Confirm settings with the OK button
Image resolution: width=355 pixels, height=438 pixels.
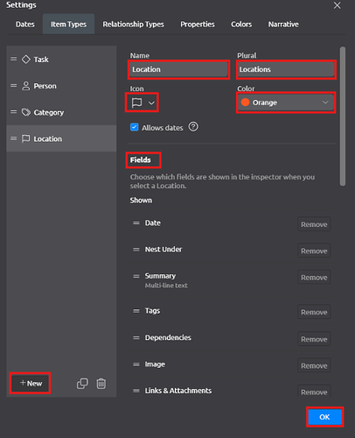324,417
